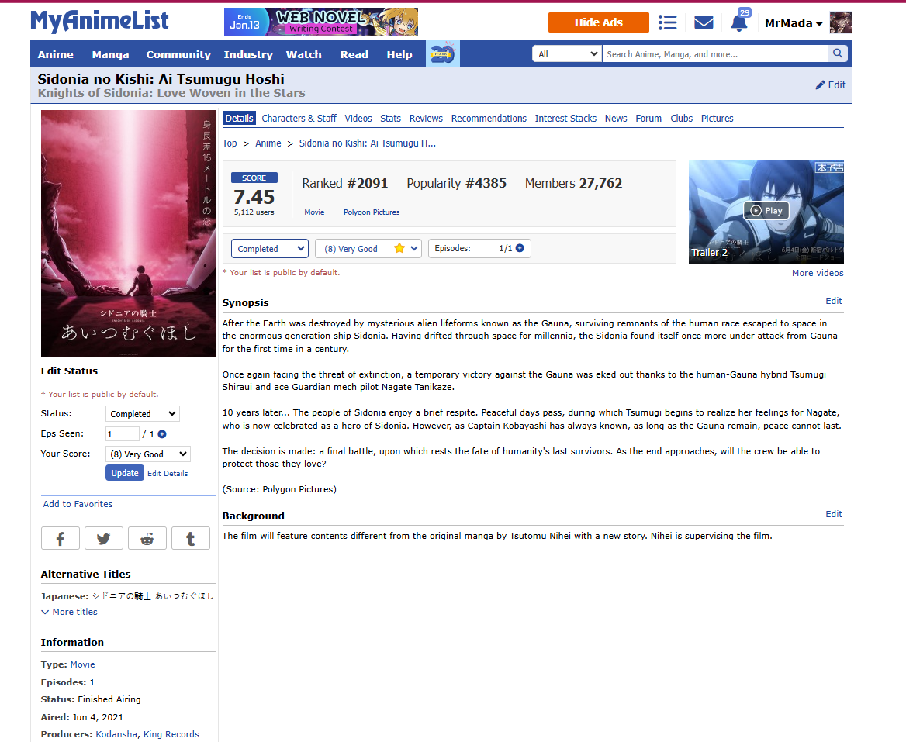Click the Kodansha producer link
This screenshot has width=906, height=742.
(x=116, y=734)
